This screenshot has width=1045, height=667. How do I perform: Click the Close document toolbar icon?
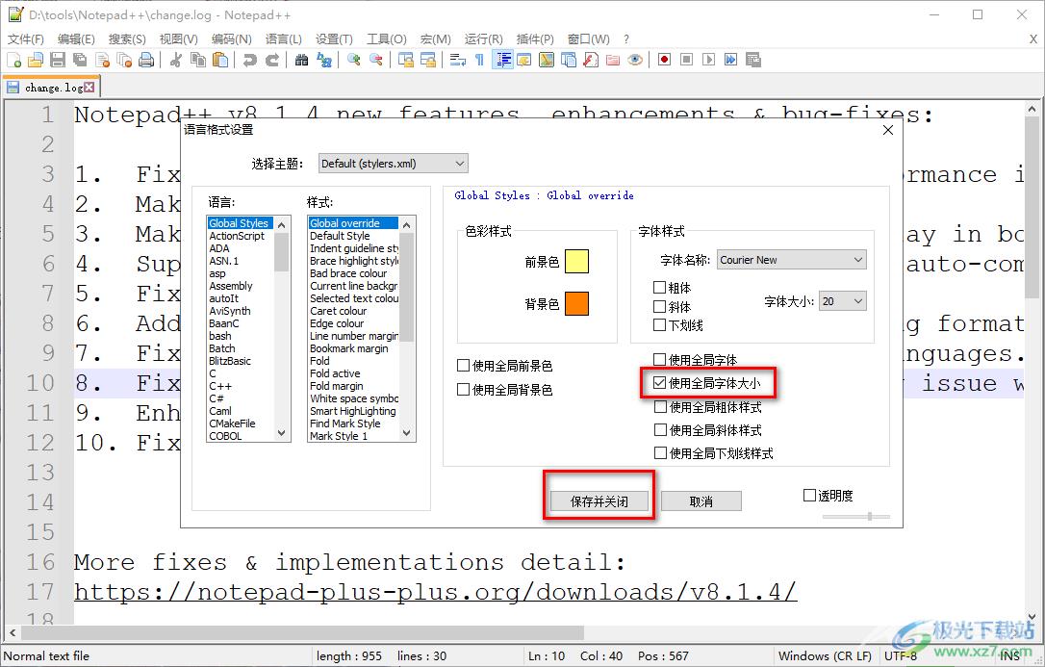[102, 60]
